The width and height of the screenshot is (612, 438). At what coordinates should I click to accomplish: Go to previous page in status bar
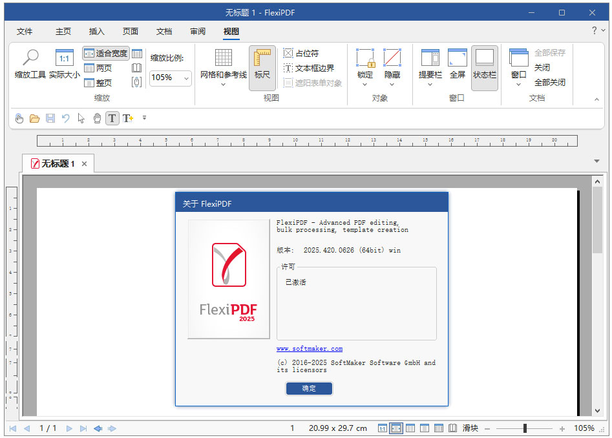click(27, 429)
